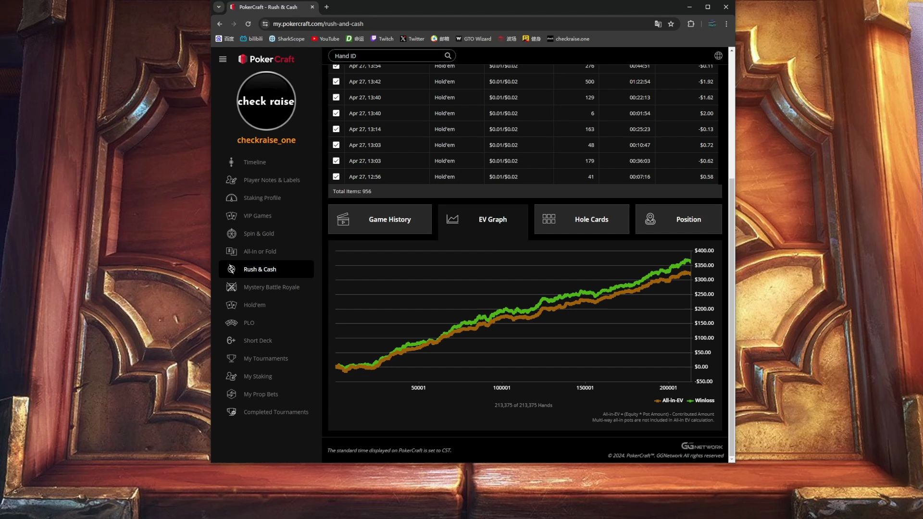Open the browser extensions puzzle icon

tap(691, 24)
